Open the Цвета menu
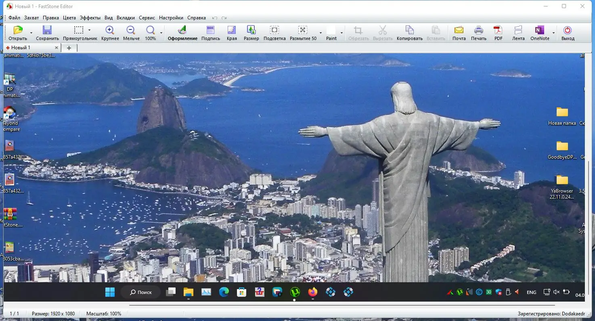 [69, 18]
